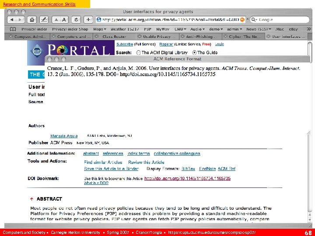Click the ACM logo in Portal banner
The image size is (315, 236).
pos(37,51)
